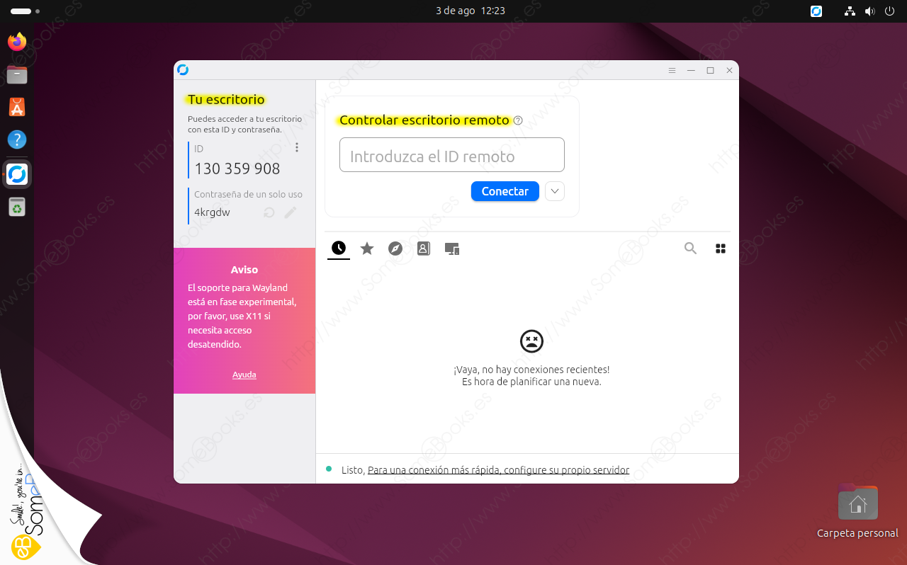The image size is (907, 565).
Task: Launch Firefox from the dock
Action: 17,42
